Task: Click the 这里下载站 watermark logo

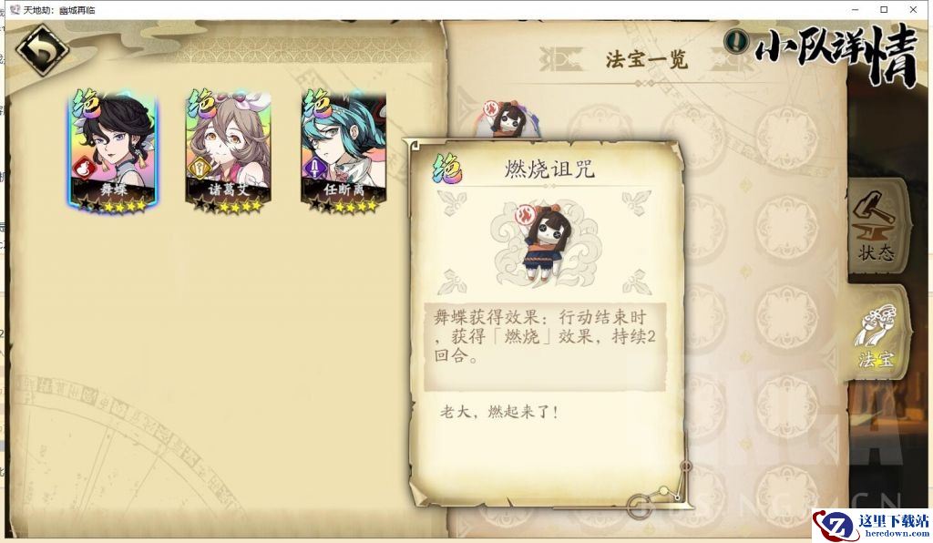Action: pyautogui.click(x=872, y=525)
